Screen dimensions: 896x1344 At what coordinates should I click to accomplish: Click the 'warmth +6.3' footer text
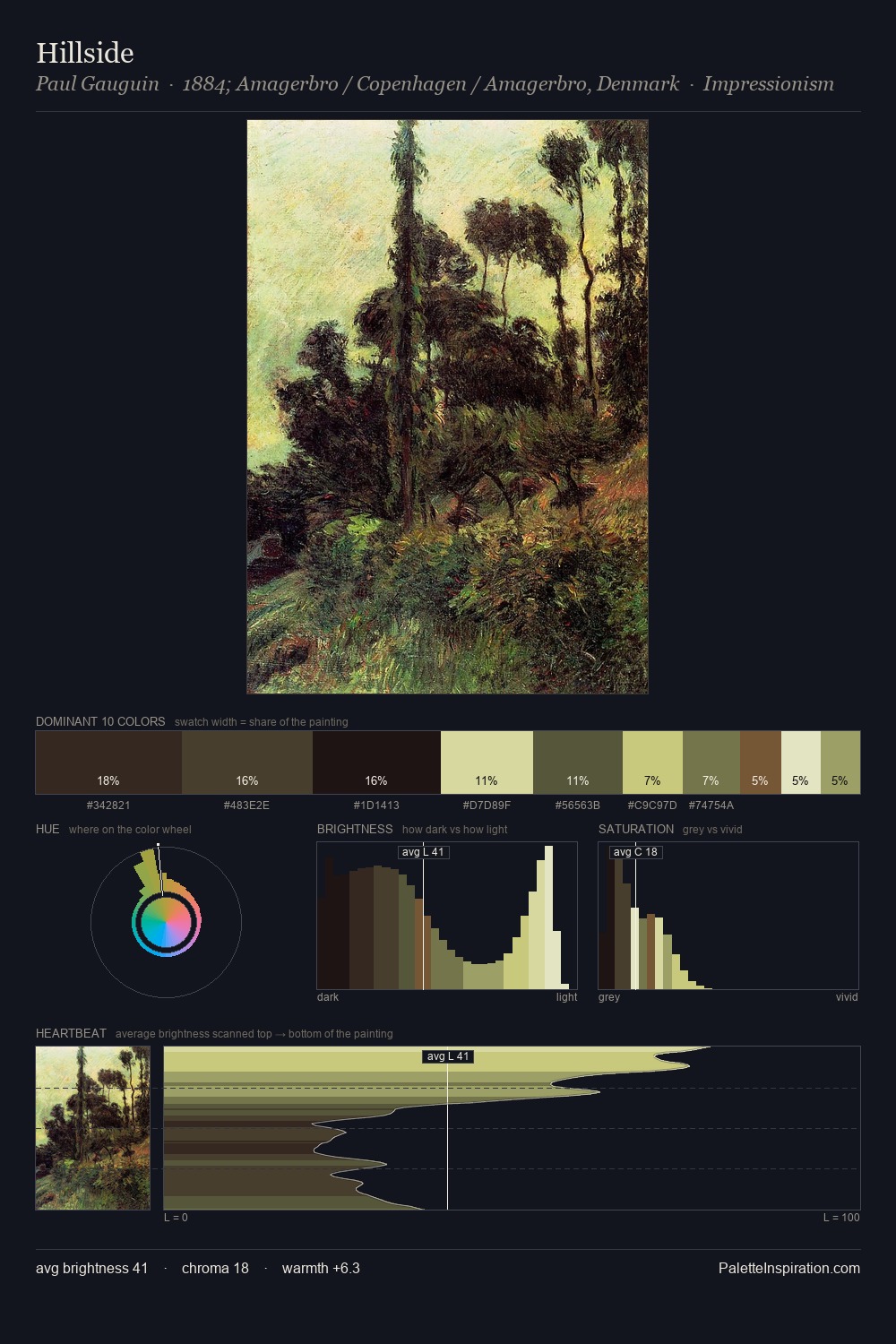pyautogui.click(x=321, y=1268)
